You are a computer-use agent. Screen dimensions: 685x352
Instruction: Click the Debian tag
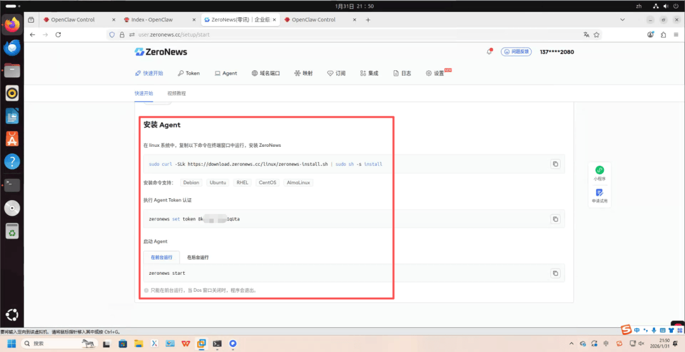coord(191,183)
